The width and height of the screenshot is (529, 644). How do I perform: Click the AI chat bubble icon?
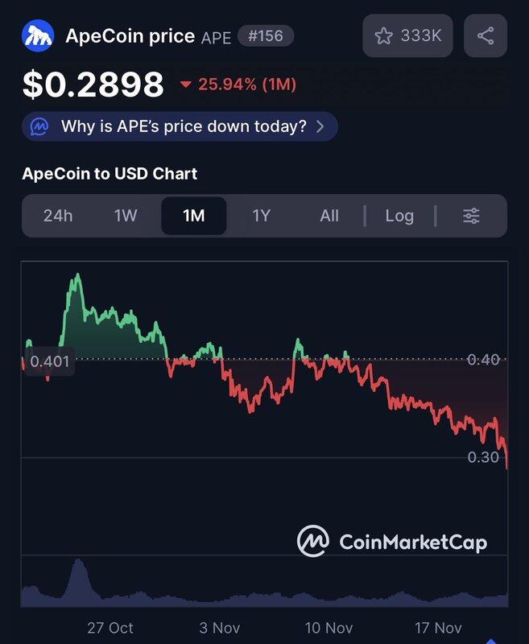coord(40,126)
